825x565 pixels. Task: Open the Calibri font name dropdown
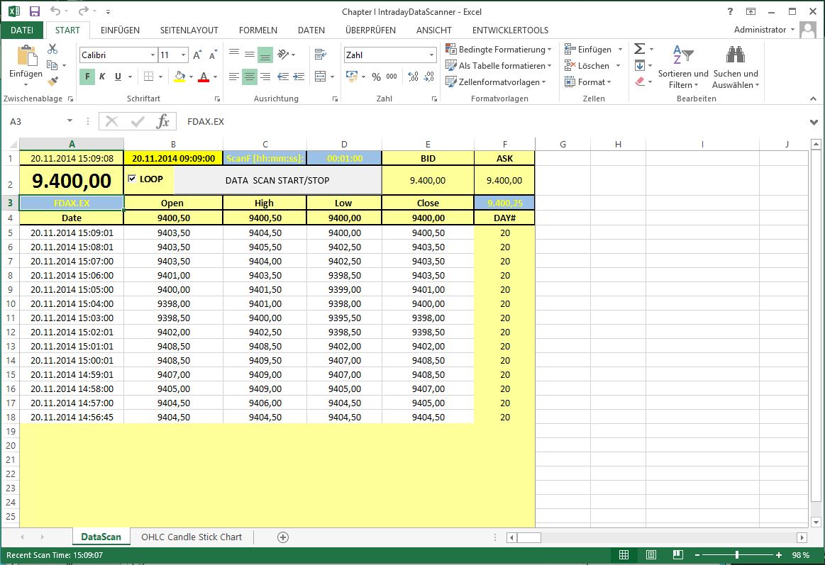[153, 55]
